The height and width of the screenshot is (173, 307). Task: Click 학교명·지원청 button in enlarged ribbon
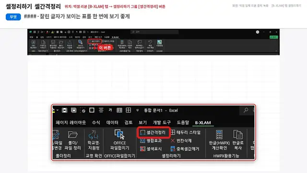click(94, 140)
